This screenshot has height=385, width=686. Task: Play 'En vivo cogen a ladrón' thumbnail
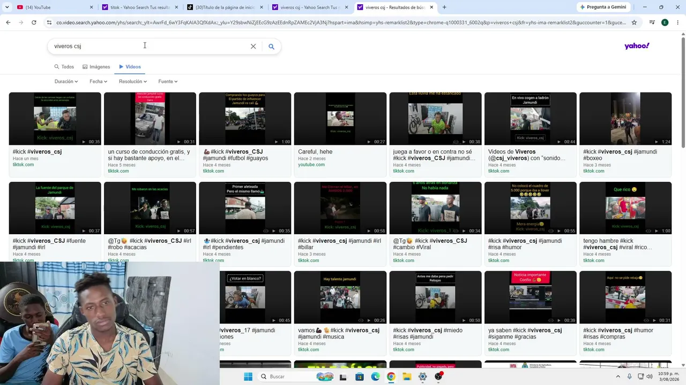point(530,119)
